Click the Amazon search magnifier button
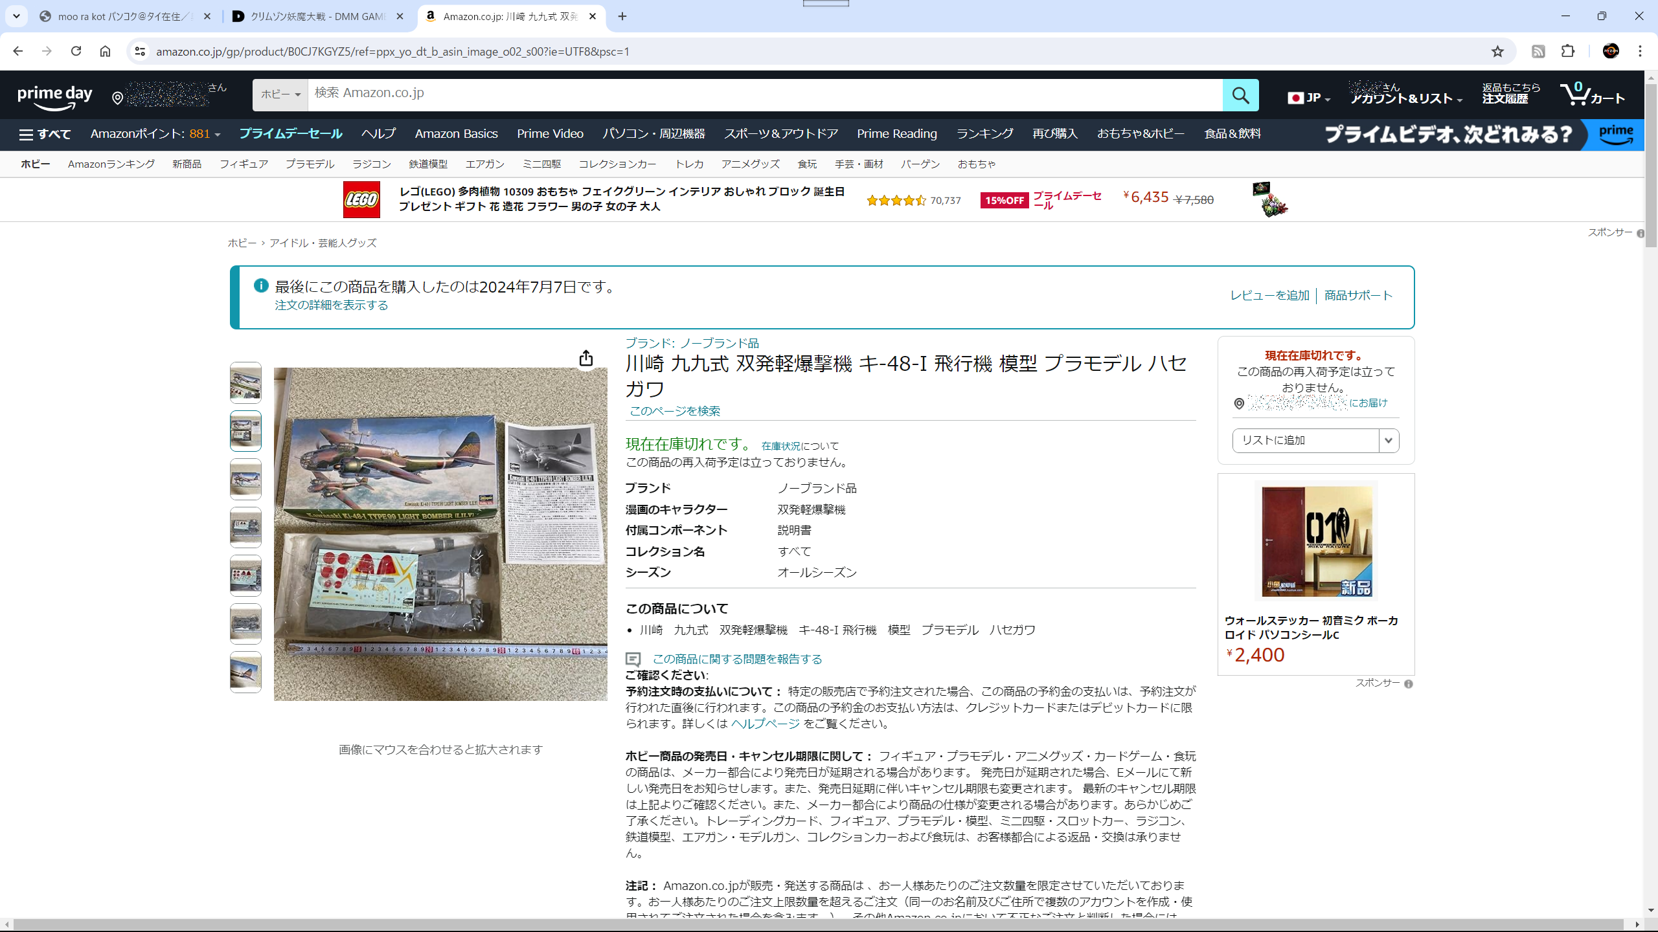Viewport: 1658px width, 932px height. pyautogui.click(x=1240, y=95)
